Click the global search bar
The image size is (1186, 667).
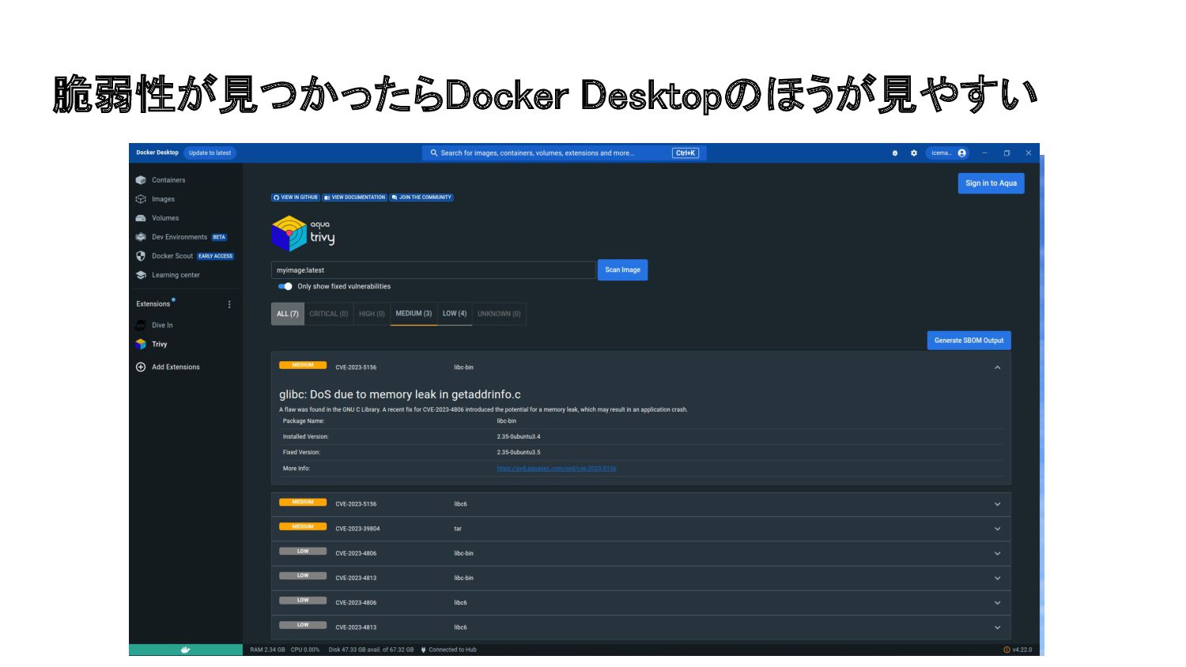point(564,153)
